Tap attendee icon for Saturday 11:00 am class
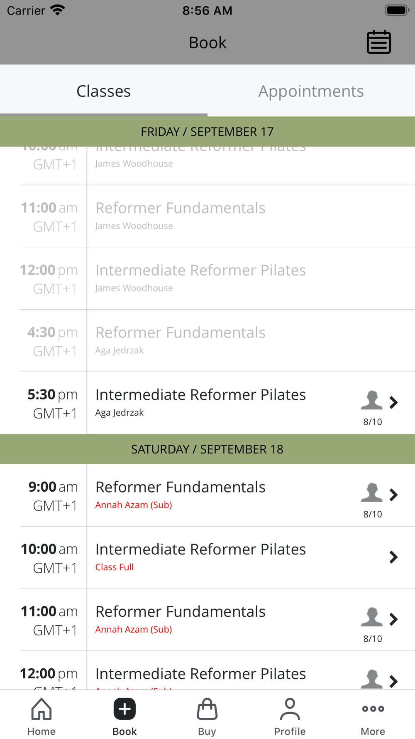The height and width of the screenshot is (739, 415). coord(372,618)
